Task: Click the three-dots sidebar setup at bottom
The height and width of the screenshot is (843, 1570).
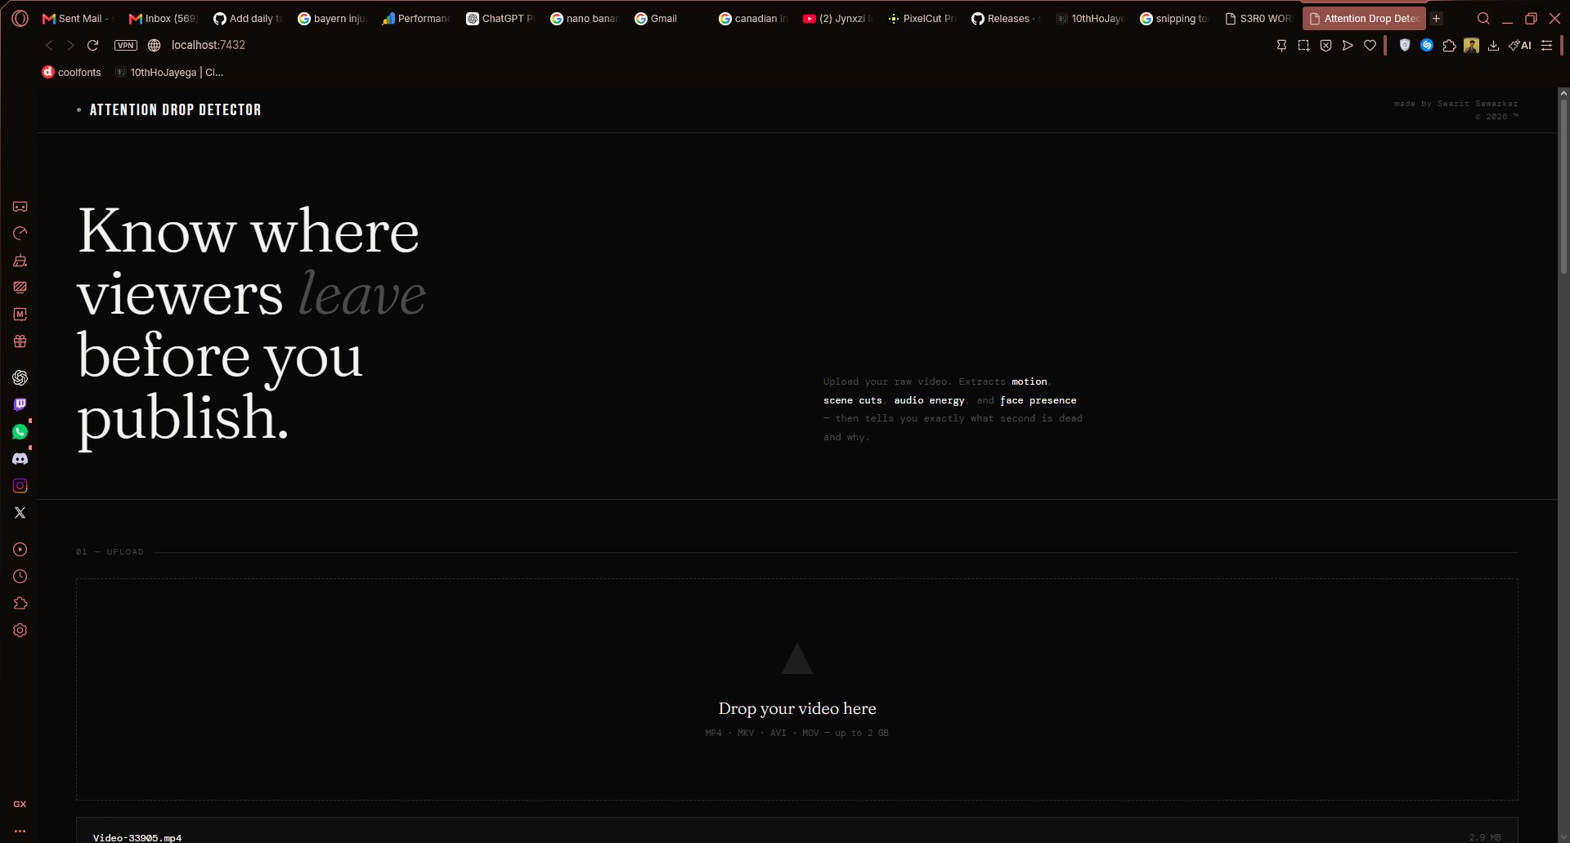Action: coord(20,831)
